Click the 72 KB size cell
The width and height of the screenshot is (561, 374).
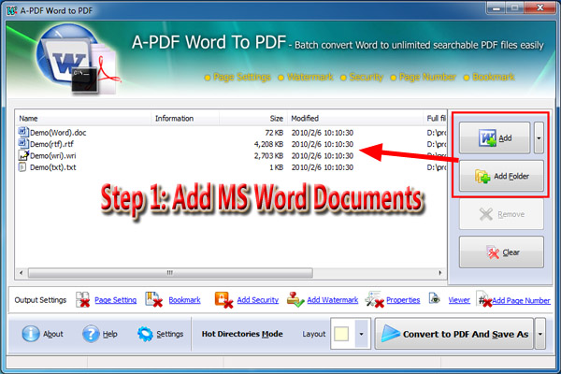pyautogui.click(x=274, y=133)
